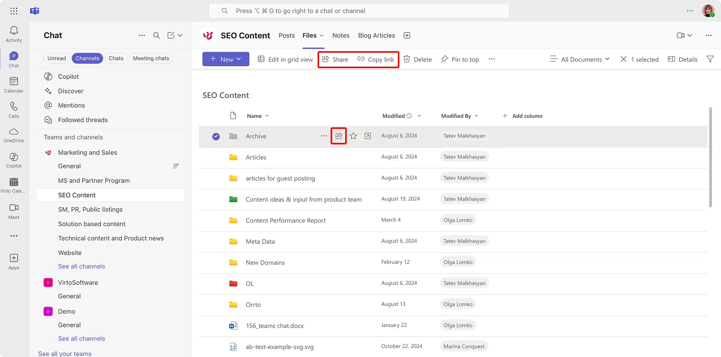Open OneDrive from the left sidebar
The height and width of the screenshot is (357, 721).
tap(14, 135)
